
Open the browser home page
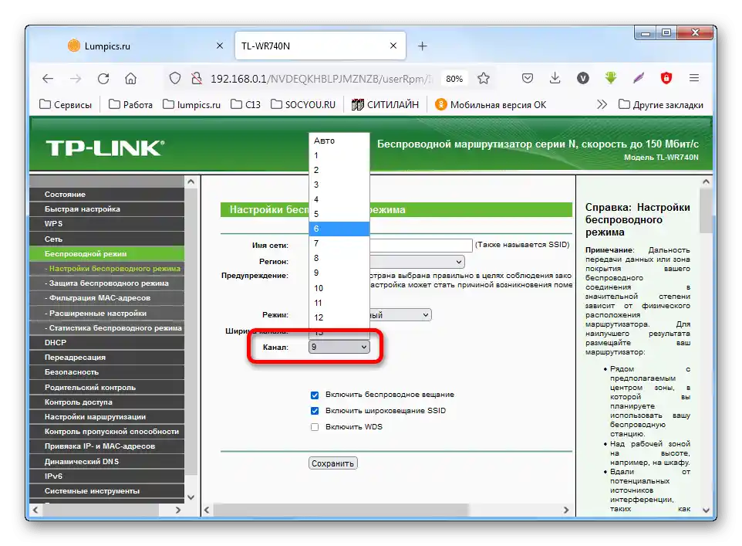point(130,79)
